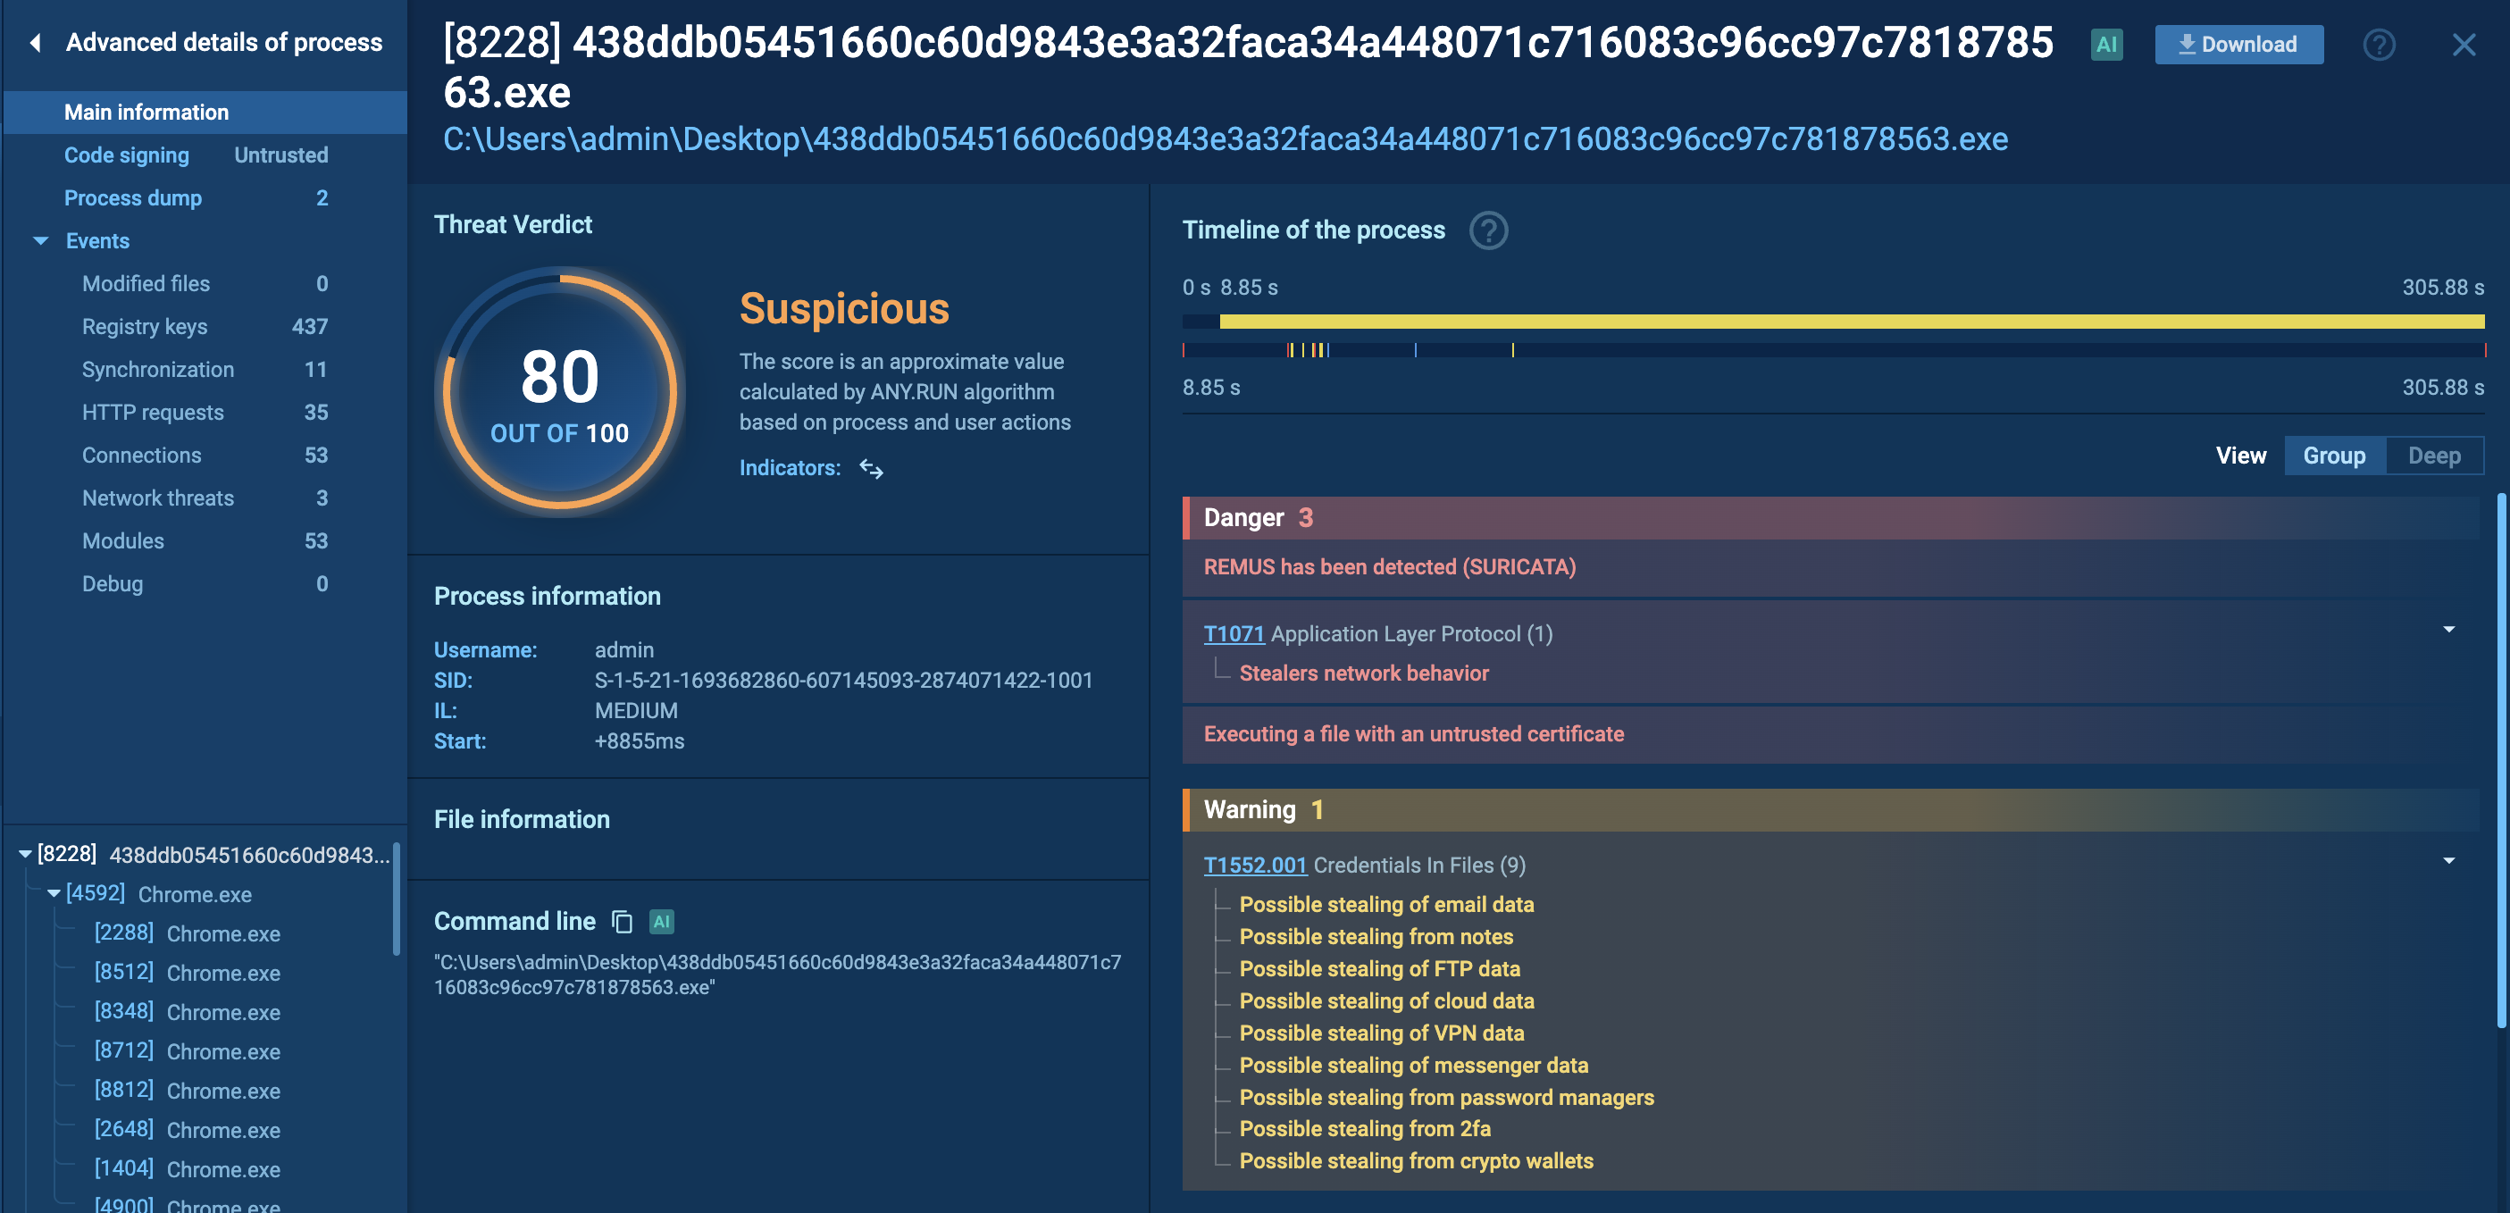Click the Warning 1 section header
The image size is (2510, 1213).
tap(1831, 811)
